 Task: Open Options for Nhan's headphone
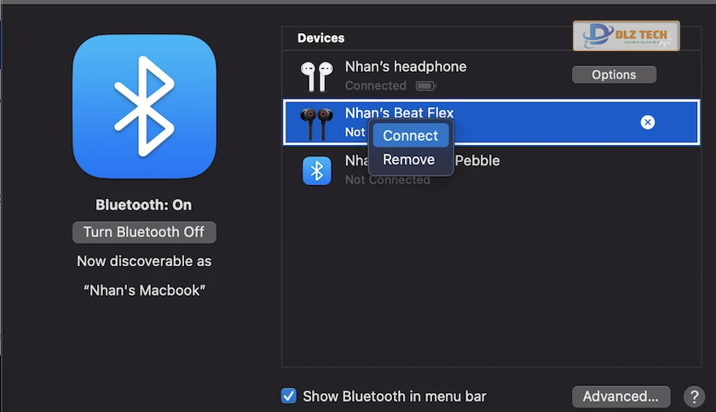pos(614,74)
